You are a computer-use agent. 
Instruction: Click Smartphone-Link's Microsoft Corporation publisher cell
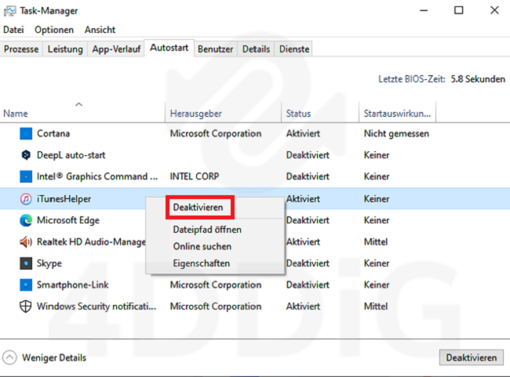(x=216, y=285)
